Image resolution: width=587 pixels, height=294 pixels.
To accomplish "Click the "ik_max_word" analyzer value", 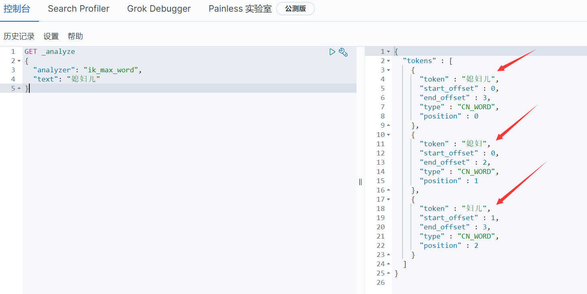I will click(x=111, y=70).
